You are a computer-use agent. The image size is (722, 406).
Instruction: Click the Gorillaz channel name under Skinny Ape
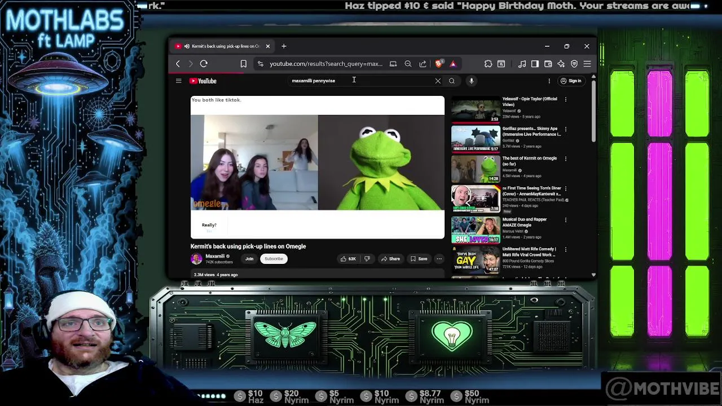pyautogui.click(x=508, y=140)
